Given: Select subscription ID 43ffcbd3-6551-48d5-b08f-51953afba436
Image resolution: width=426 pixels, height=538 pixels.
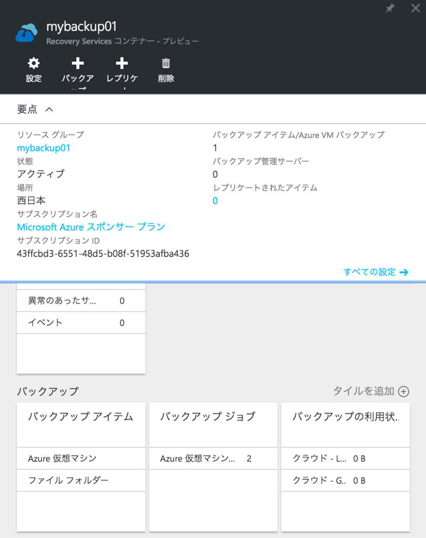Looking at the screenshot, I should pos(103,254).
